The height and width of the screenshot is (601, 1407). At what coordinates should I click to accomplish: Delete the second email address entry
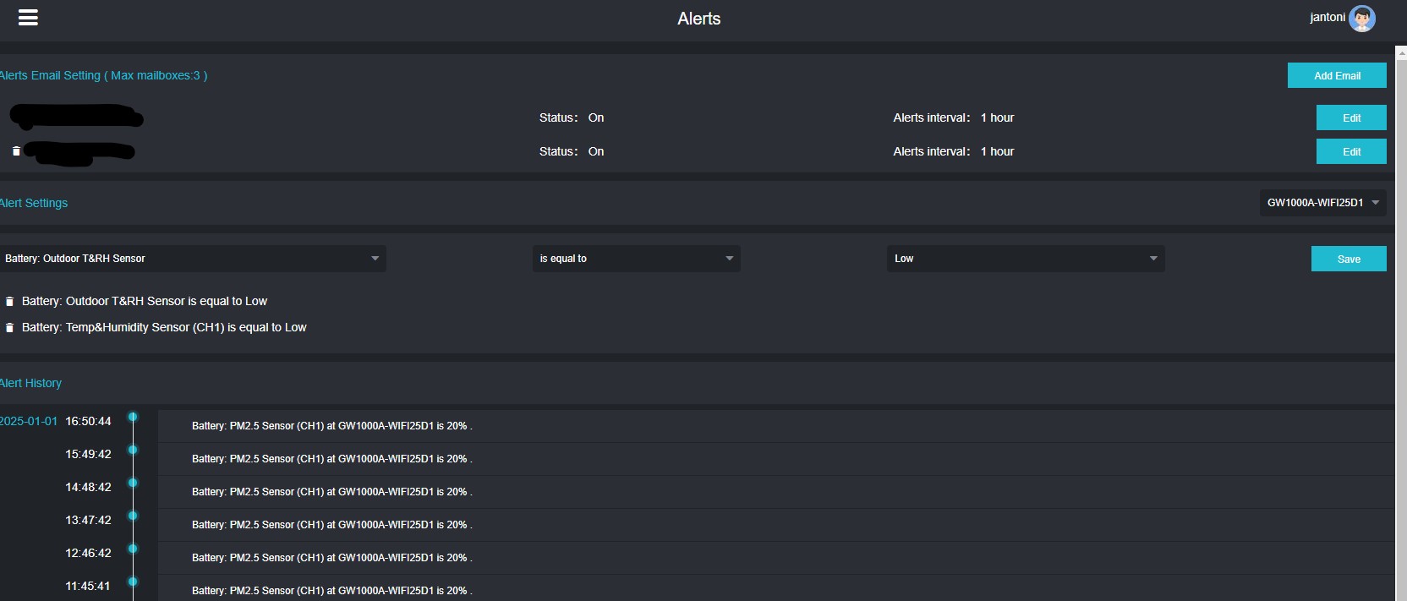point(16,151)
